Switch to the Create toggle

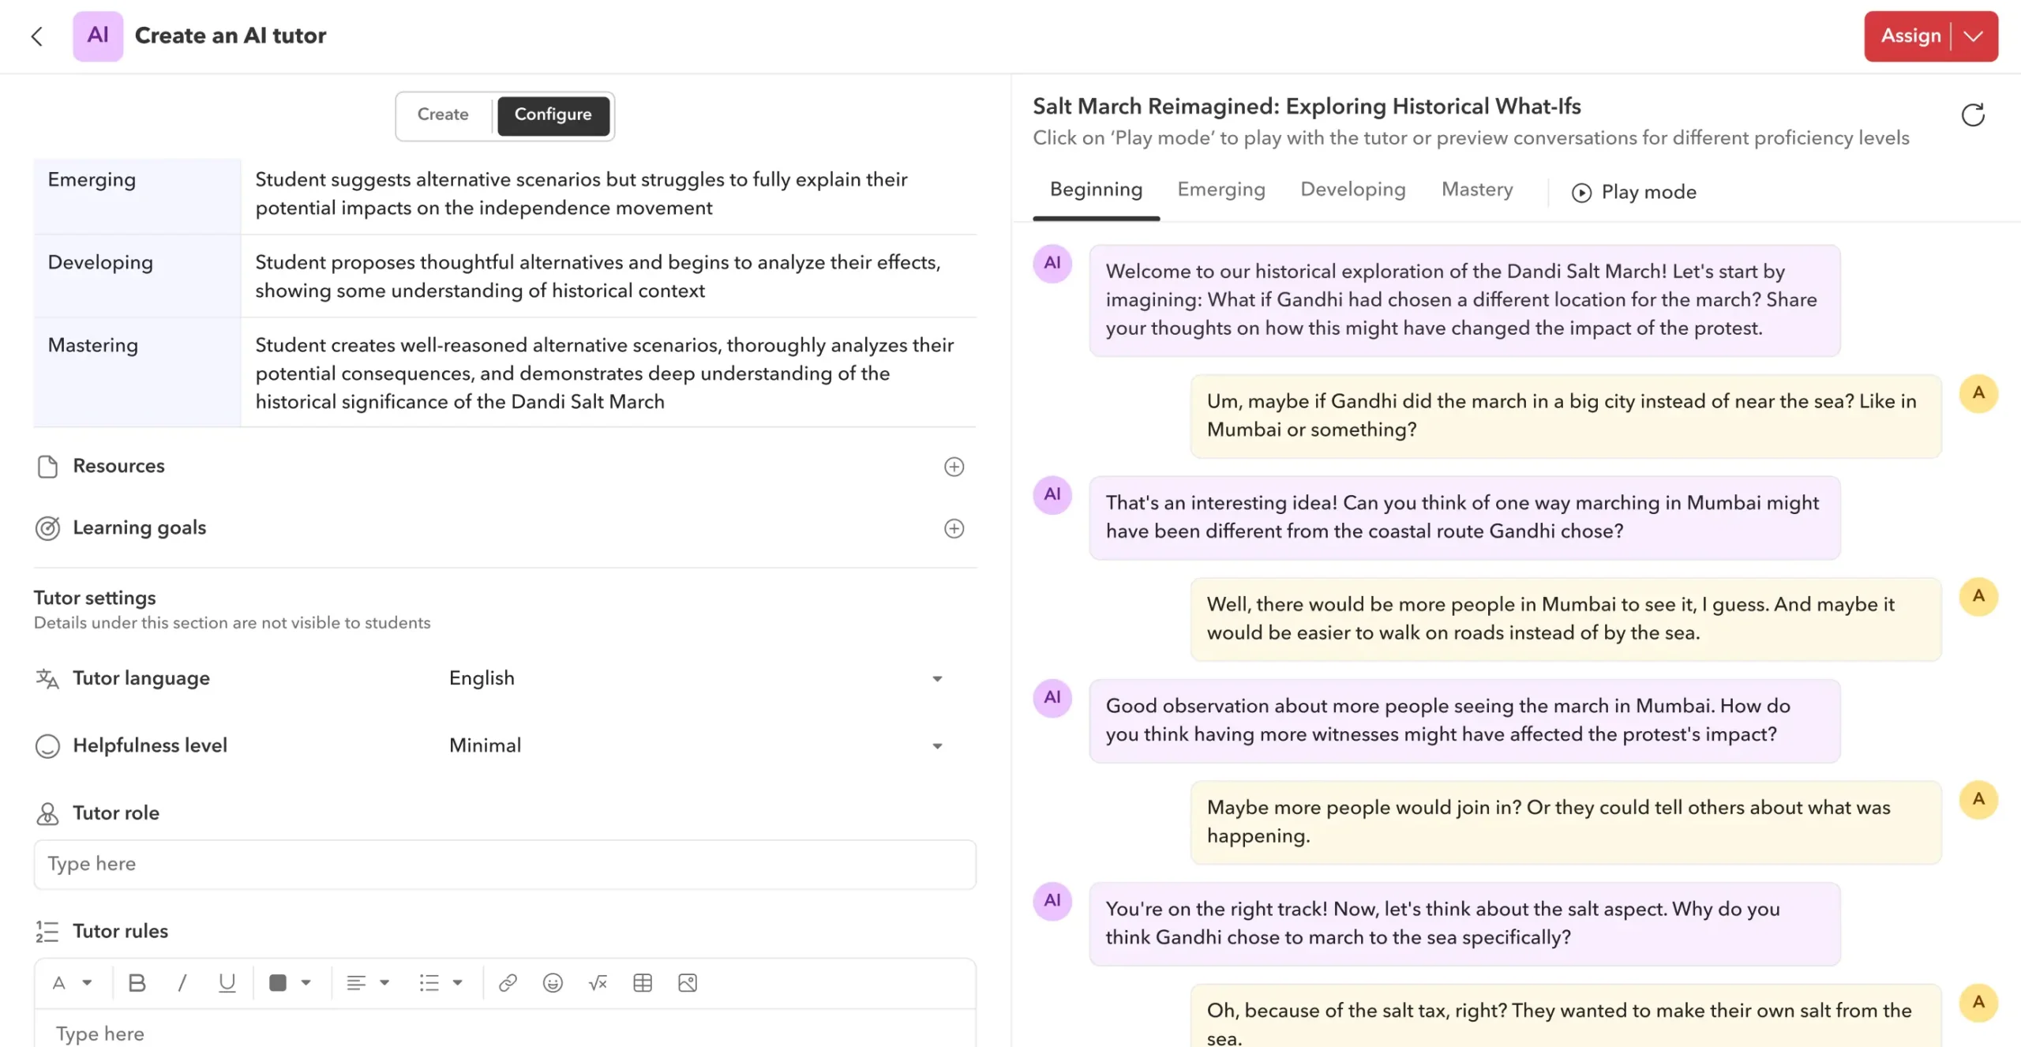[443, 115]
